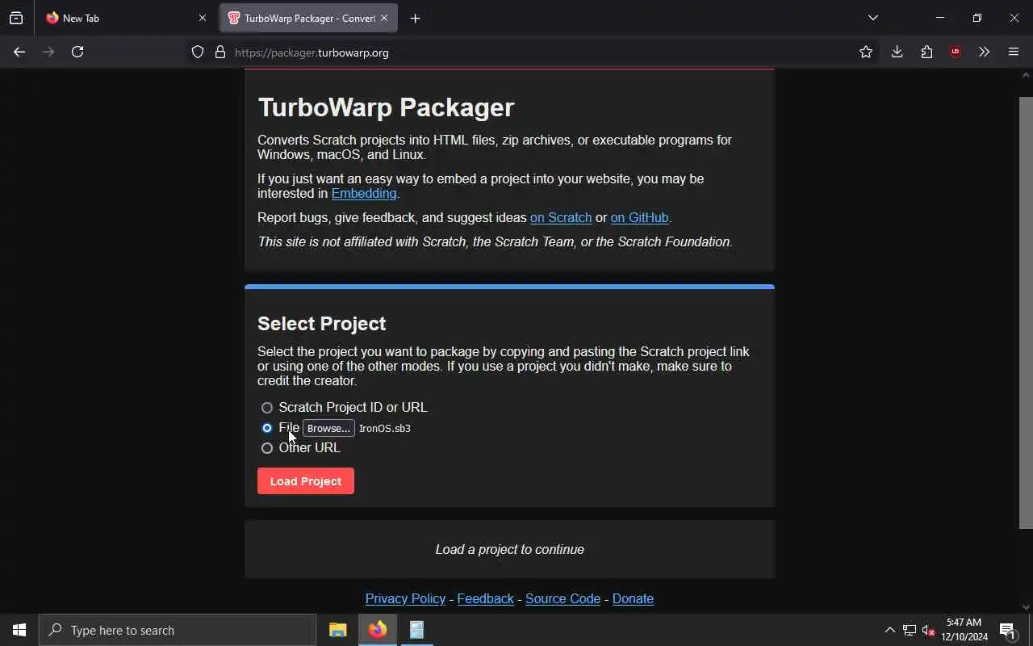Open a new tab with plus icon
This screenshot has width=1033, height=646.
pyautogui.click(x=415, y=18)
